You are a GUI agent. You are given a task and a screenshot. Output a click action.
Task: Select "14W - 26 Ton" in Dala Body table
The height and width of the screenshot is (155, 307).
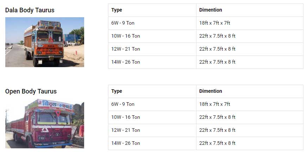pos(126,62)
